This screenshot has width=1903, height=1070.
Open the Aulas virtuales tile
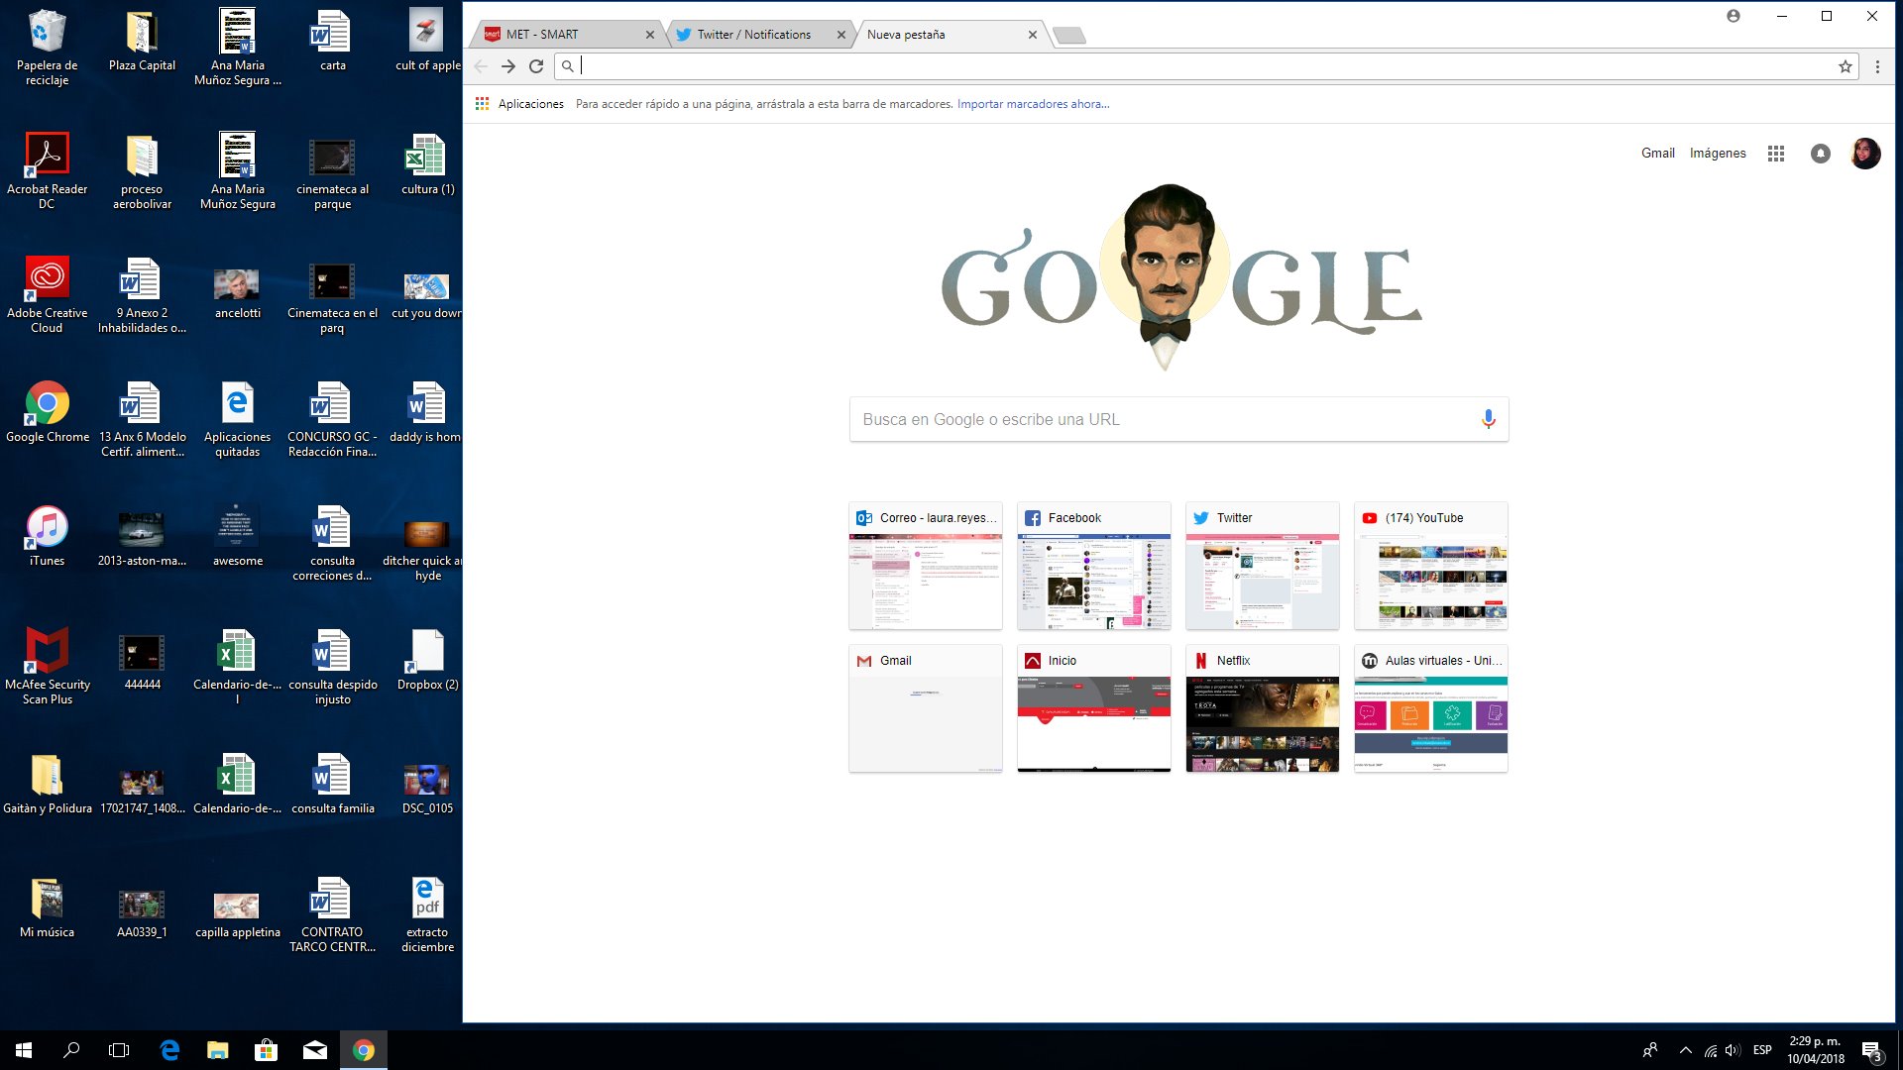point(1431,708)
